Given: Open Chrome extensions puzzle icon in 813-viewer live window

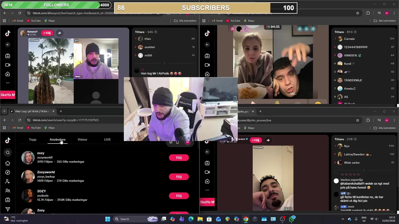Looking at the screenshot, I should click(368, 13).
